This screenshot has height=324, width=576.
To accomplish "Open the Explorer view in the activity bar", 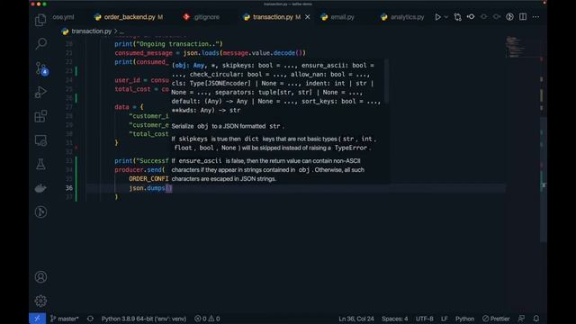I will click(x=40, y=20).
